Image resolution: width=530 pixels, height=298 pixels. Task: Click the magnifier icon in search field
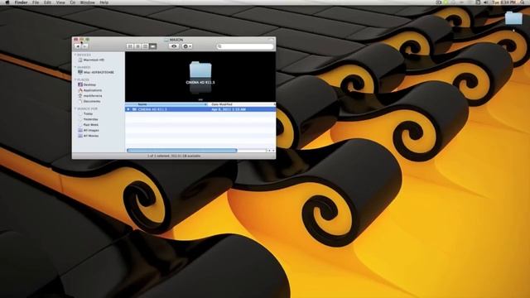219,46
